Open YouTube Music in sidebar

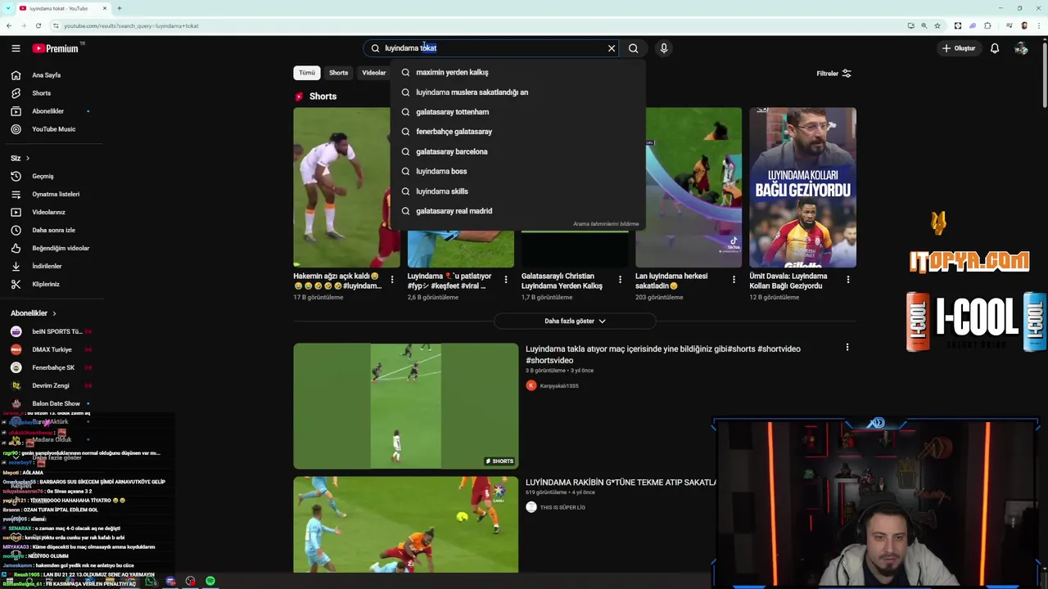pyautogui.click(x=53, y=129)
